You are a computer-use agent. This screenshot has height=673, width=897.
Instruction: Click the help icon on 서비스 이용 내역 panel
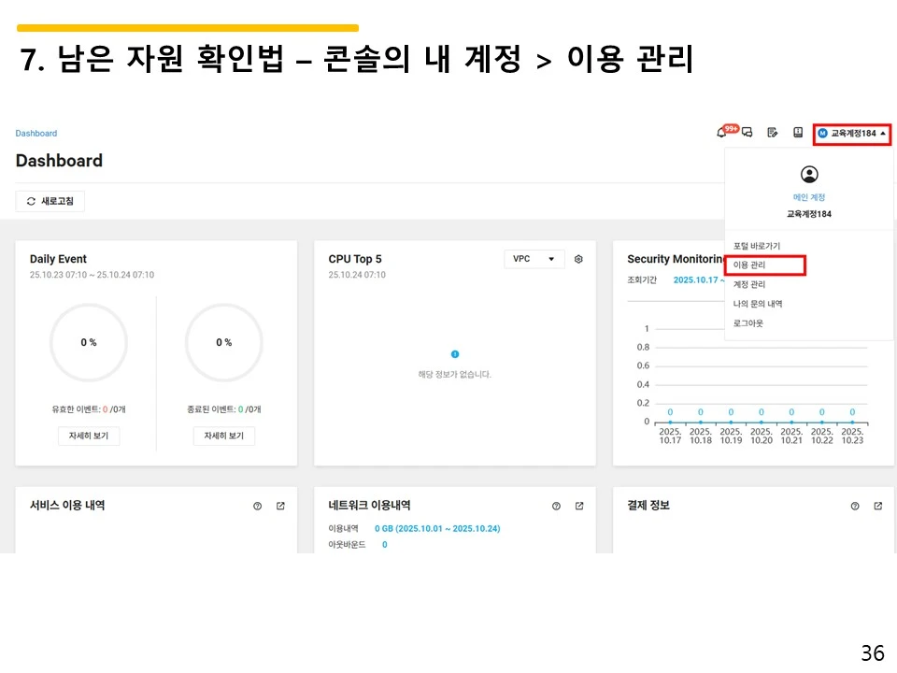pos(257,505)
